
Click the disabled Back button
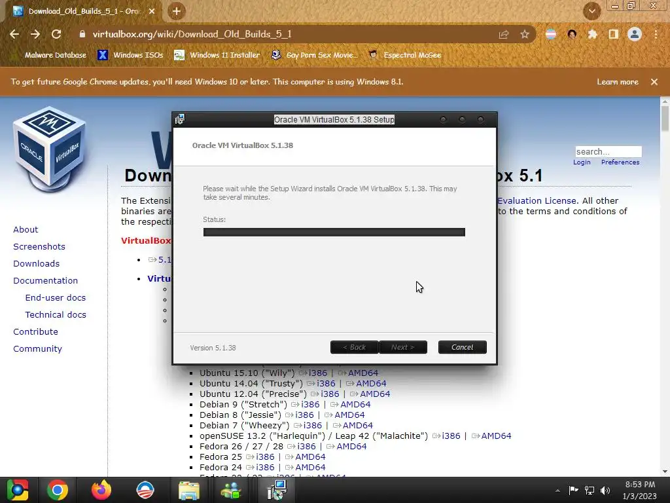(354, 347)
